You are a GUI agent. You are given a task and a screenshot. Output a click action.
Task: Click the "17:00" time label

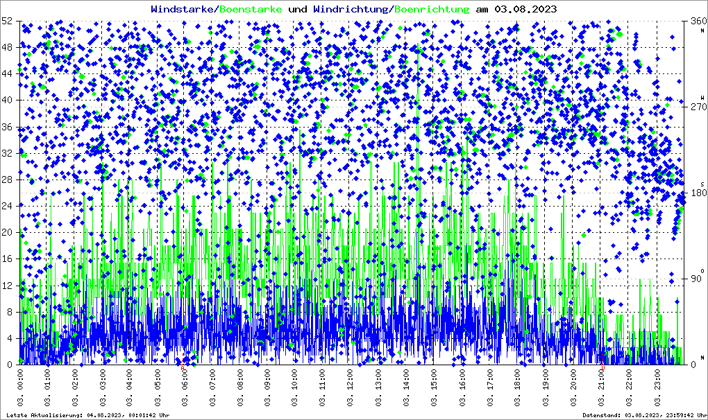point(490,380)
